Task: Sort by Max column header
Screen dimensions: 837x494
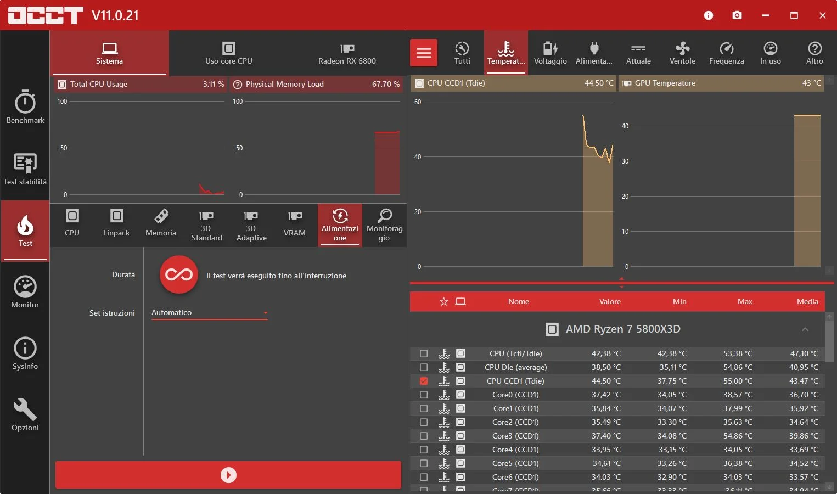Action: pos(745,301)
